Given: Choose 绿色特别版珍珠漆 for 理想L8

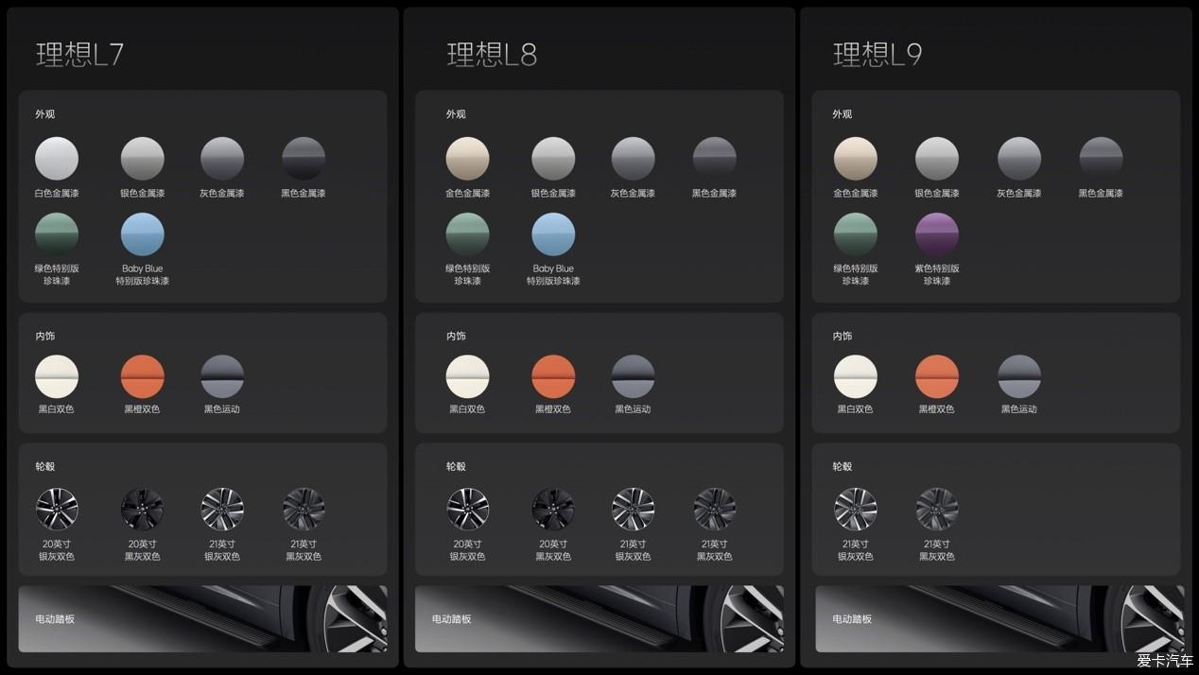Looking at the screenshot, I should pyautogui.click(x=467, y=234).
